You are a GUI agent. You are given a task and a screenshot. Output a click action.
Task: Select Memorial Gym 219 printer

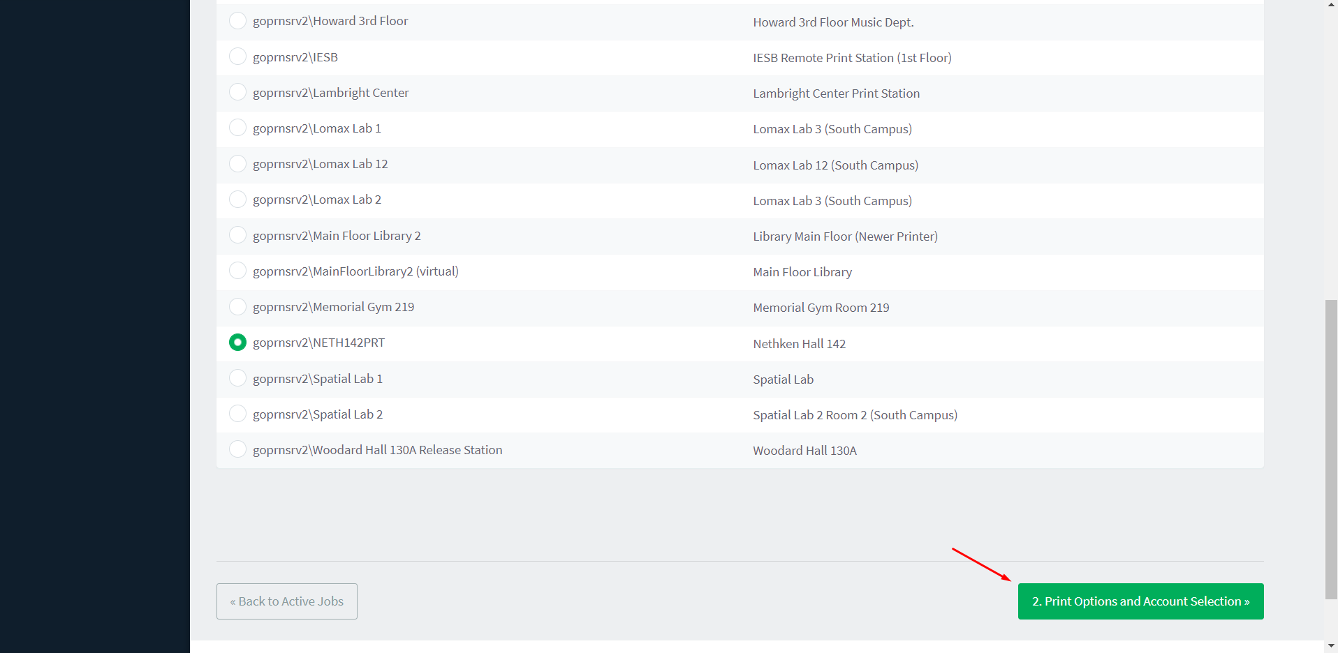pos(237,307)
